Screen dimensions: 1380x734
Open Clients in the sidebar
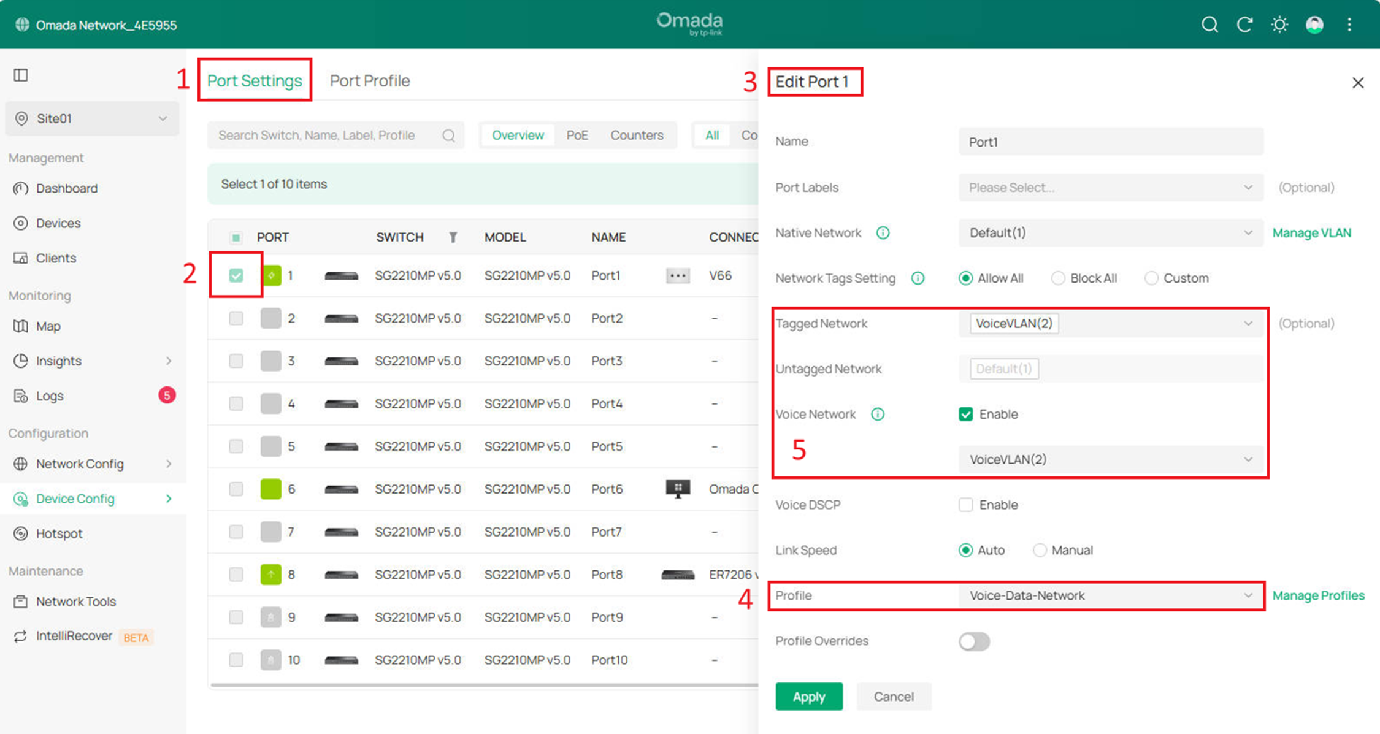click(56, 258)
